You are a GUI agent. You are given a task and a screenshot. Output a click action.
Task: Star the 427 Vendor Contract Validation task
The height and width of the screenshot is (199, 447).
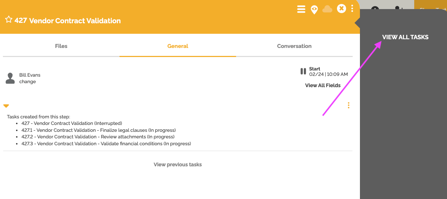(x=9, y=20)
